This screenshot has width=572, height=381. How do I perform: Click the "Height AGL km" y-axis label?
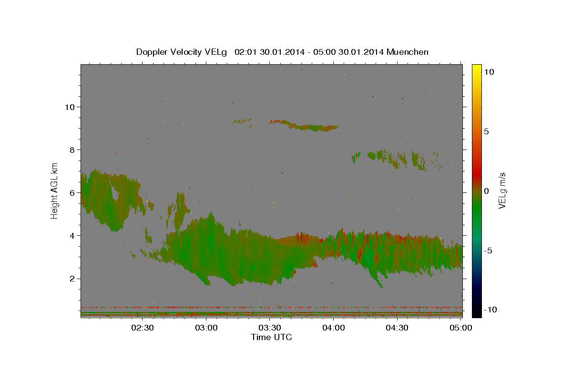point(55,190)
